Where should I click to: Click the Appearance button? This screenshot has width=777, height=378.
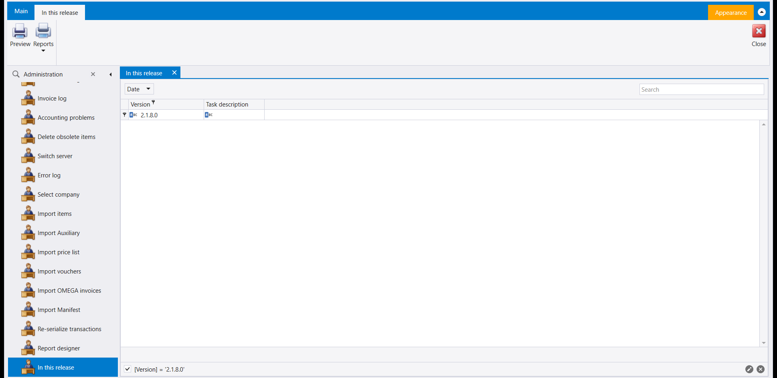click(x=730, y=12)
